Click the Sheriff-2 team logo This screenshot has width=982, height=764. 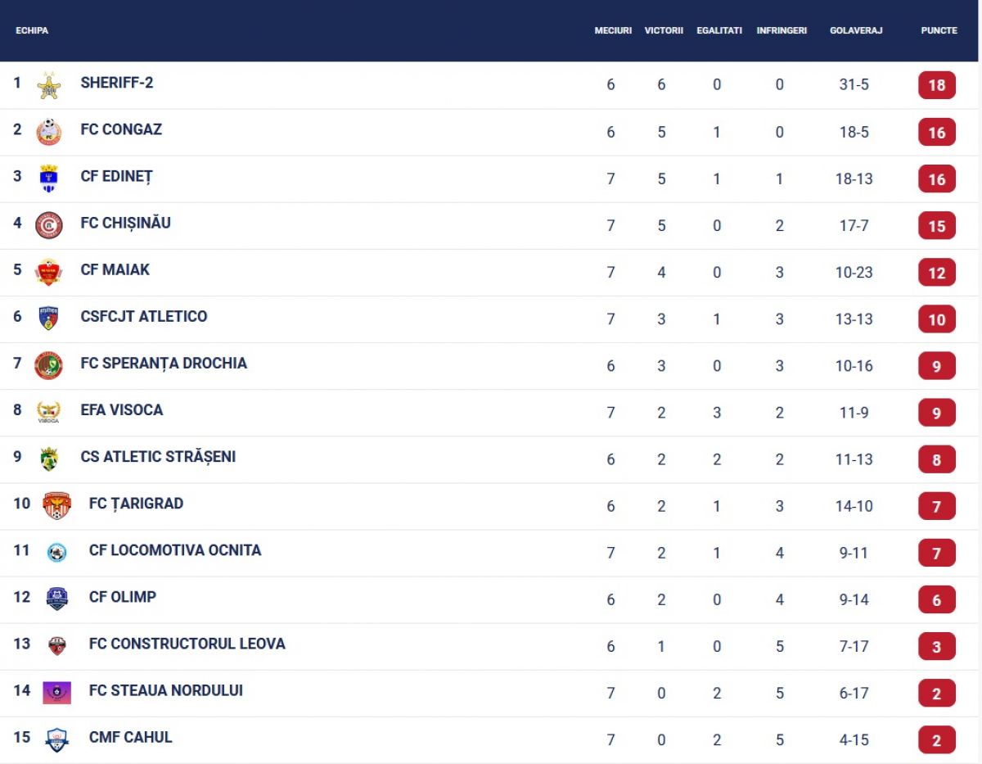click(x=49, y=85)
